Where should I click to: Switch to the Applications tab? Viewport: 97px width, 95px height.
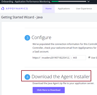click(64, 9)
